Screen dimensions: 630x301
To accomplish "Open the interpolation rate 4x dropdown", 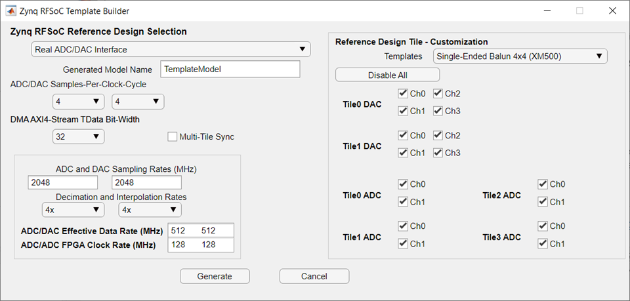I will [x=150, y=210].
